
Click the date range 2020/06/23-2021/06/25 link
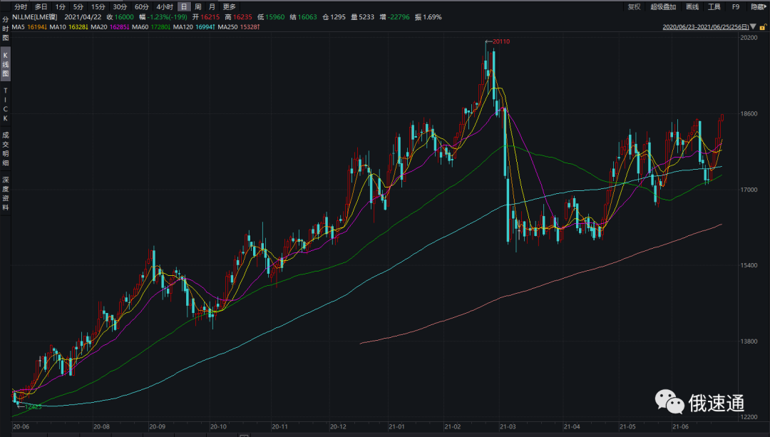click(x=706, y=26)
